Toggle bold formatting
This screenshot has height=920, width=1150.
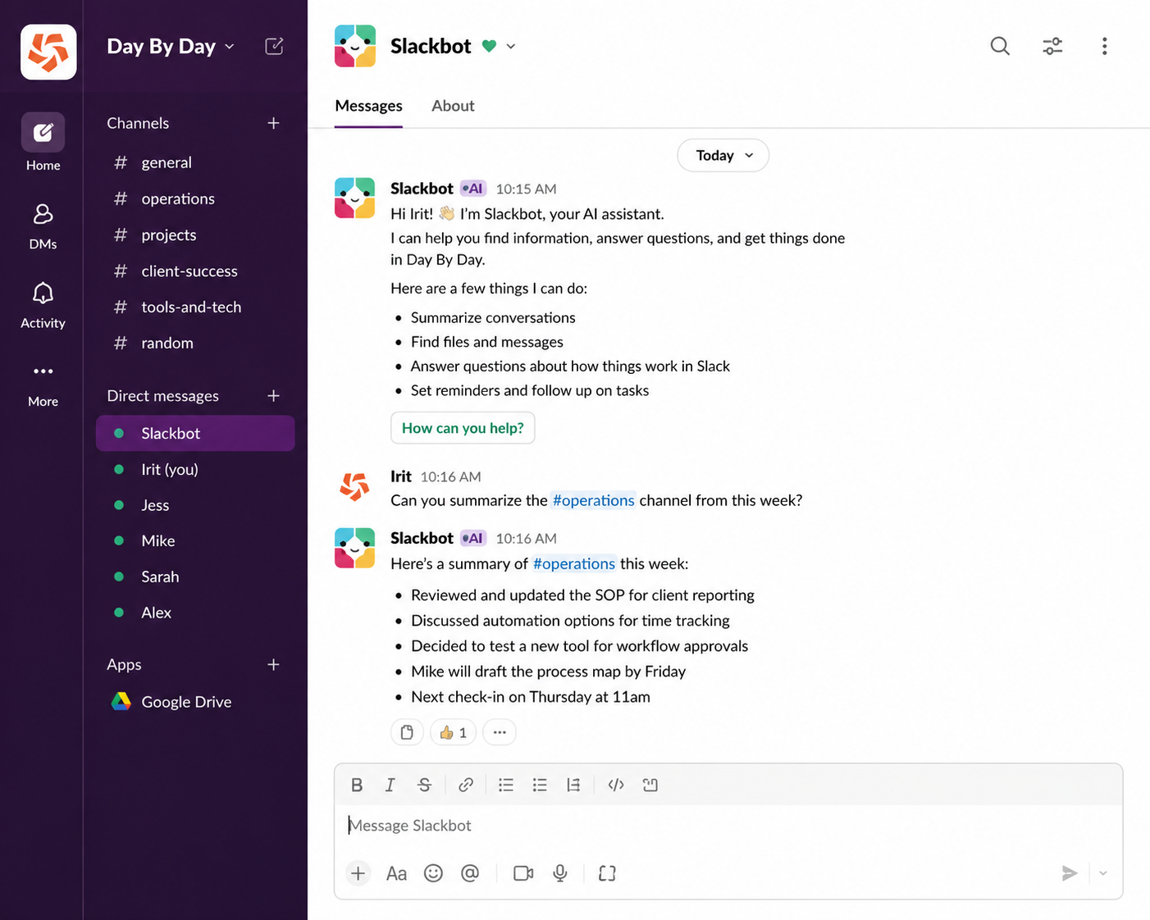(x=357, y=785)
